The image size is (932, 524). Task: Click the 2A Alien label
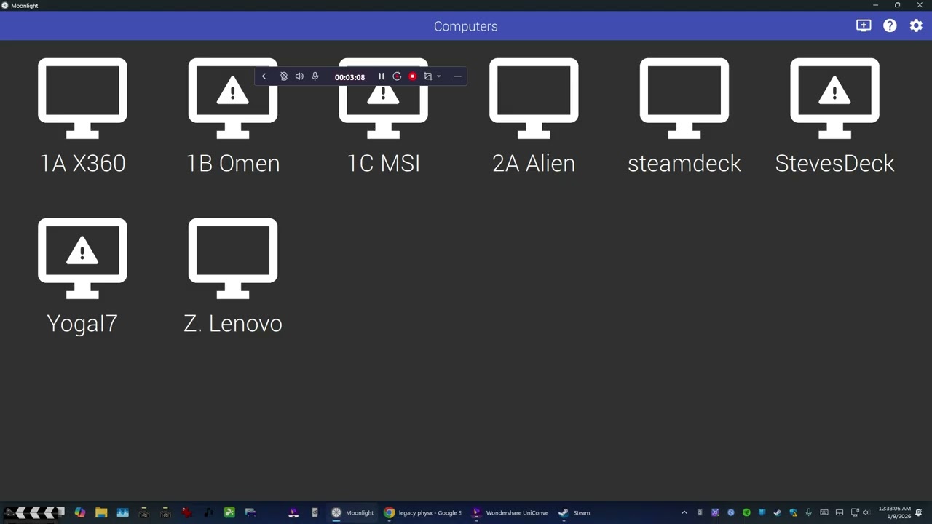point(534,163)
